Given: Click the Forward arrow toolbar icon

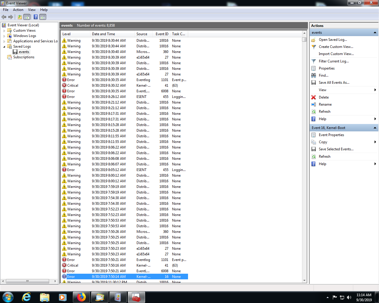Looking at the screenshot, I should pyautogui.click(x=11, y=17).
